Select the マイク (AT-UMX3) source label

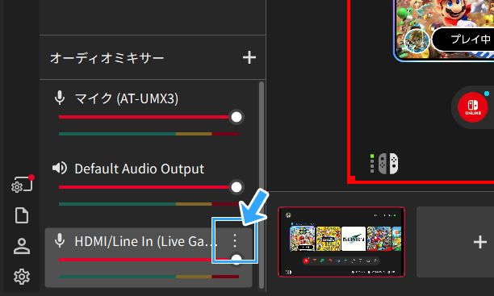click(127, 98)
